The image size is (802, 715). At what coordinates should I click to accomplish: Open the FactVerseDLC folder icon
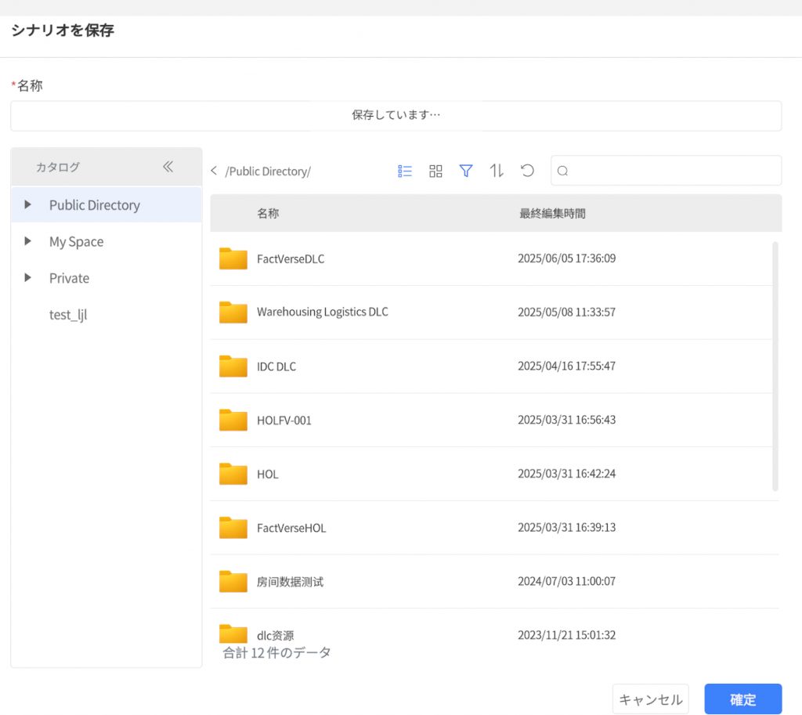coord(233,258)
